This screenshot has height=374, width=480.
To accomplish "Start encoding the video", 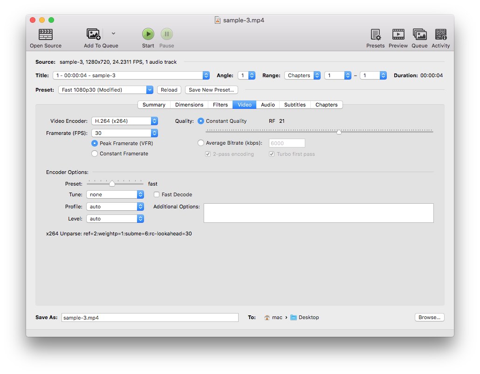I will (148, 34).
